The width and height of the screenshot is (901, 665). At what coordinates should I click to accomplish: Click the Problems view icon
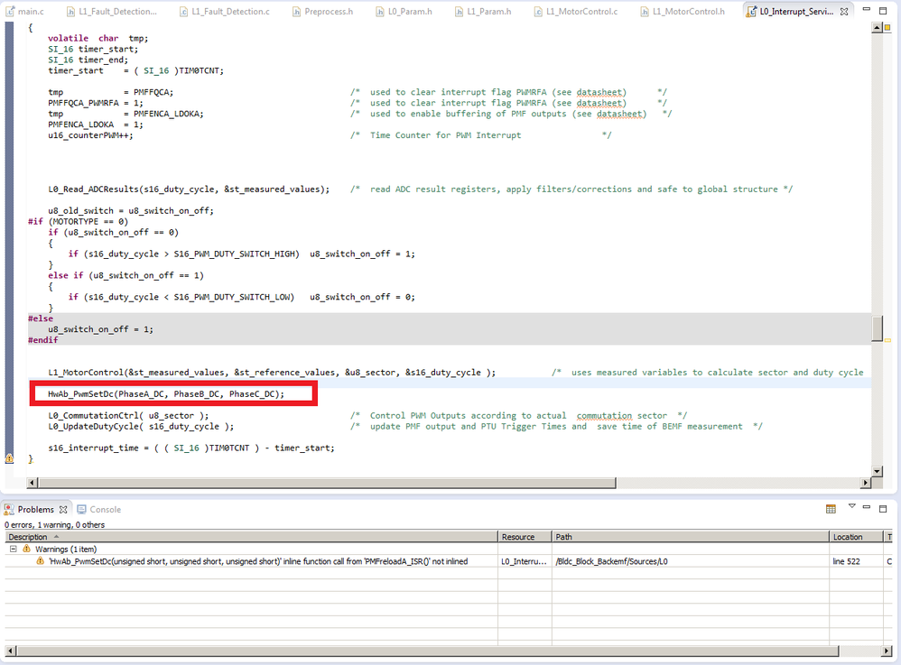pyautogui.click(x=9, y=510)
